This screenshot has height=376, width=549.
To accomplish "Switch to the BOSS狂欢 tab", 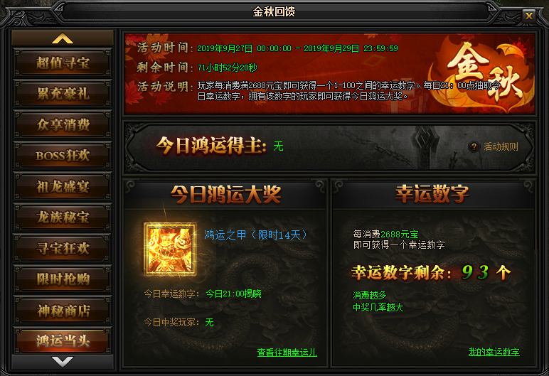I will [x=63, y=156].
